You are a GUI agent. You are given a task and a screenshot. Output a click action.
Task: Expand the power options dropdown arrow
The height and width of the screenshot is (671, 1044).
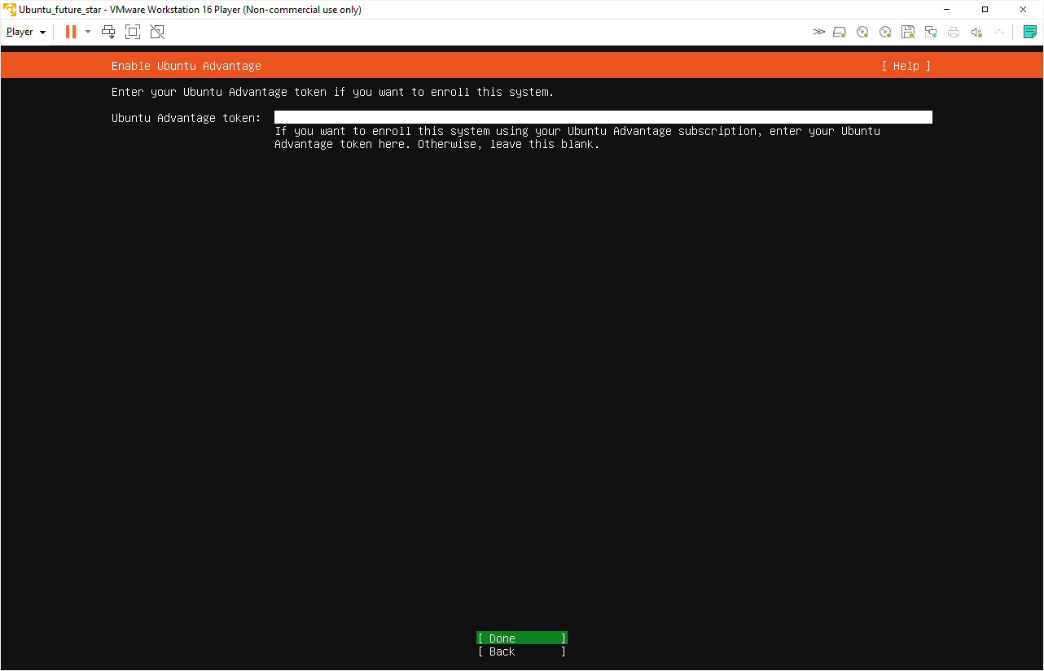pos(88,32)
